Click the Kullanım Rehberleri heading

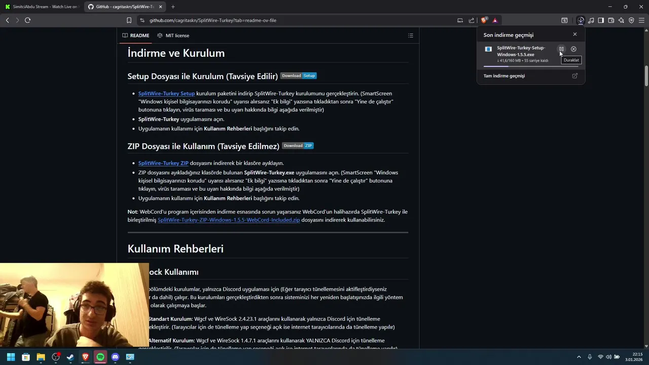coord(175,248)
